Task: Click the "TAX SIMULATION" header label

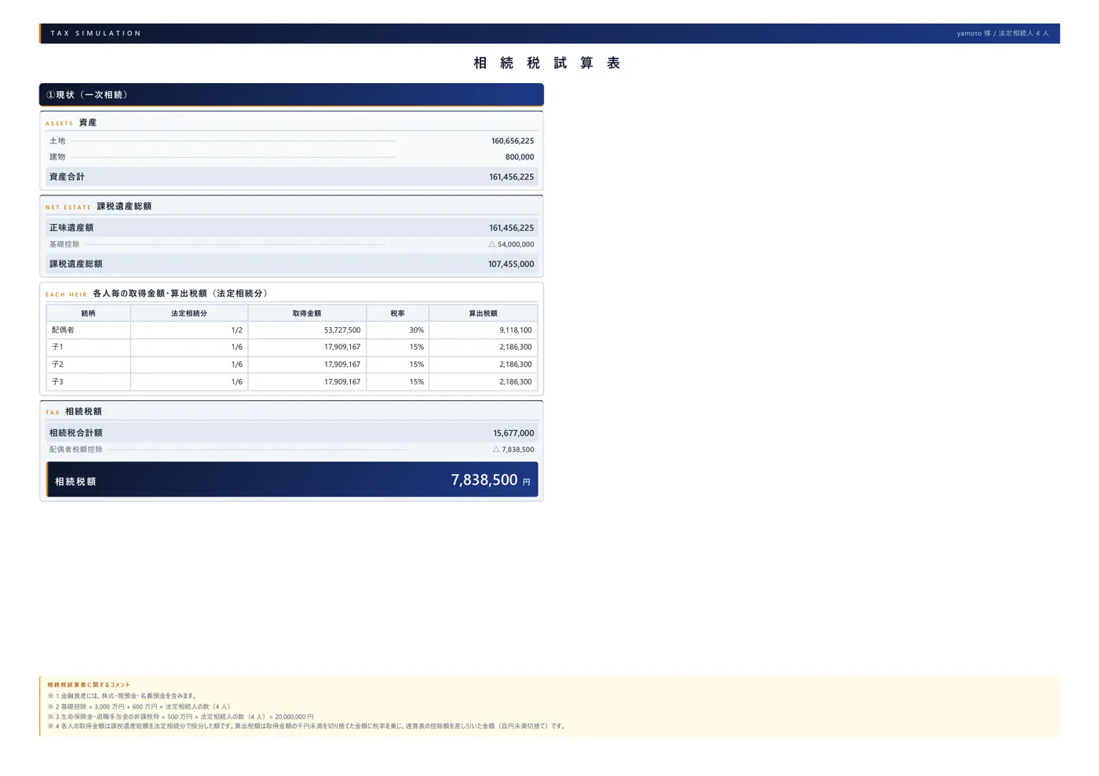Action: (x=96, y=34)
